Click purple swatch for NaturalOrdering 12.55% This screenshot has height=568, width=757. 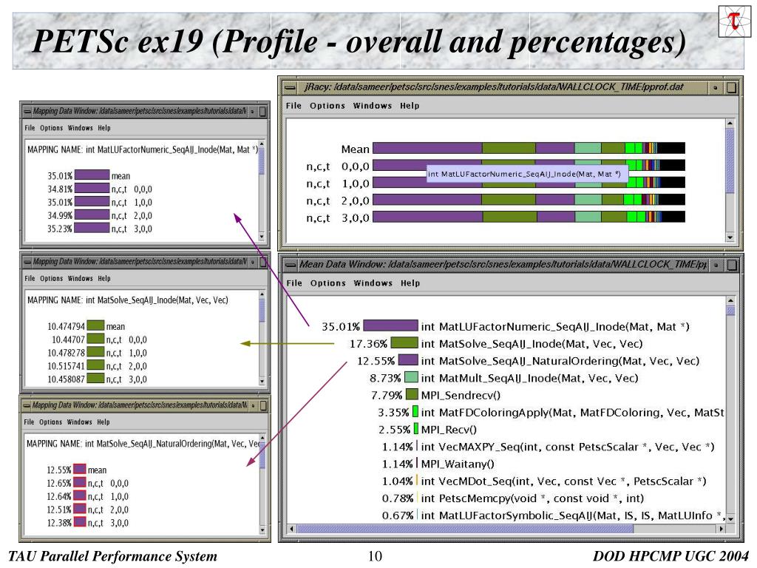pyautogui.click(x=408, y=360)
